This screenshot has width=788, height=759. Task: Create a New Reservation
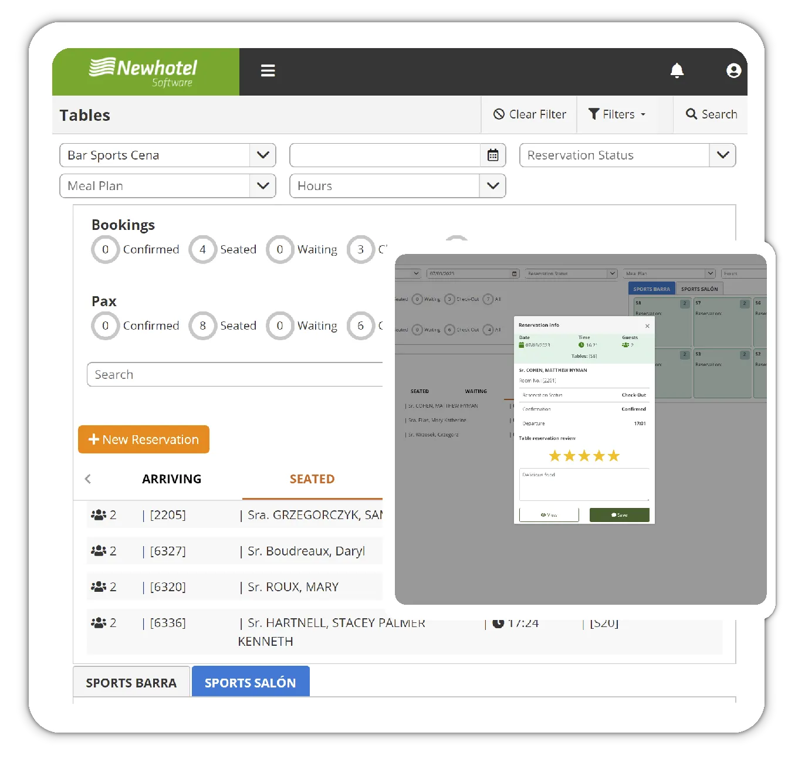[144, 439]
